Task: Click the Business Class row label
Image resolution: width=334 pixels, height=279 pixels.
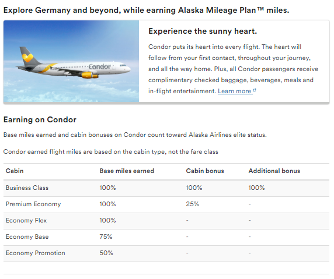Action: click(27, 188)
